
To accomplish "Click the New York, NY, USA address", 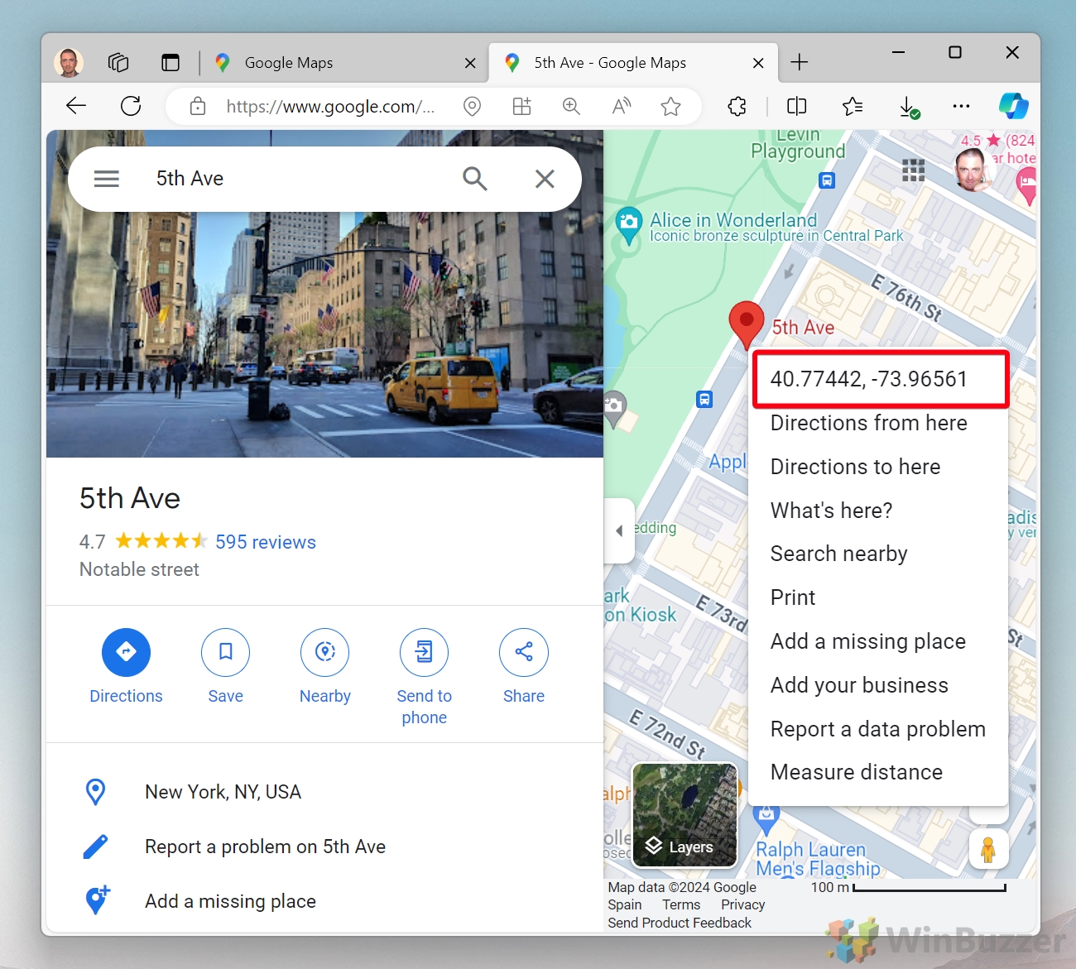I will tap(324, 792).
